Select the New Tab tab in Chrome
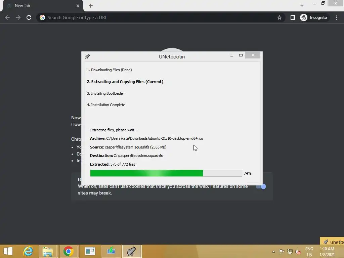This screenshot has height=258, width=344. click(x=43, y=6)
